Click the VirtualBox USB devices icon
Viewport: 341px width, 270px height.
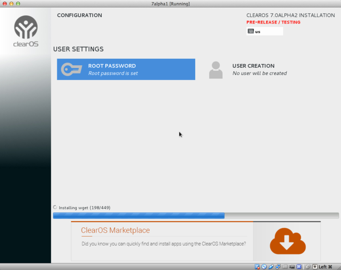[271, 267]
